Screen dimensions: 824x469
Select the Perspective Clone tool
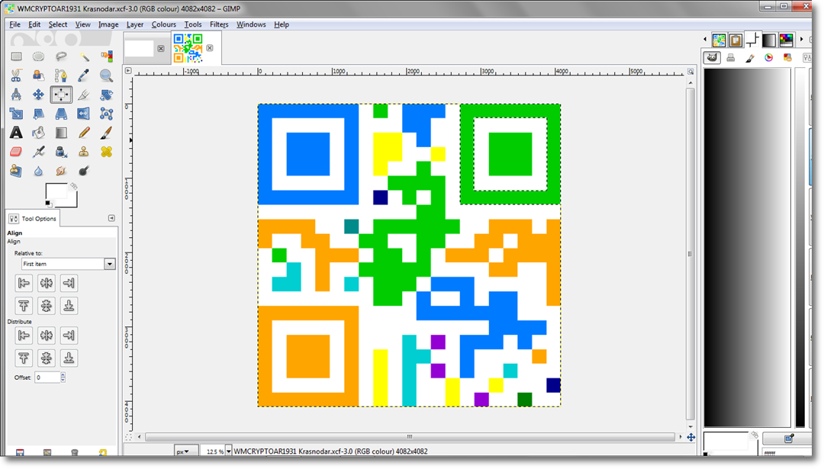[16, 171]
